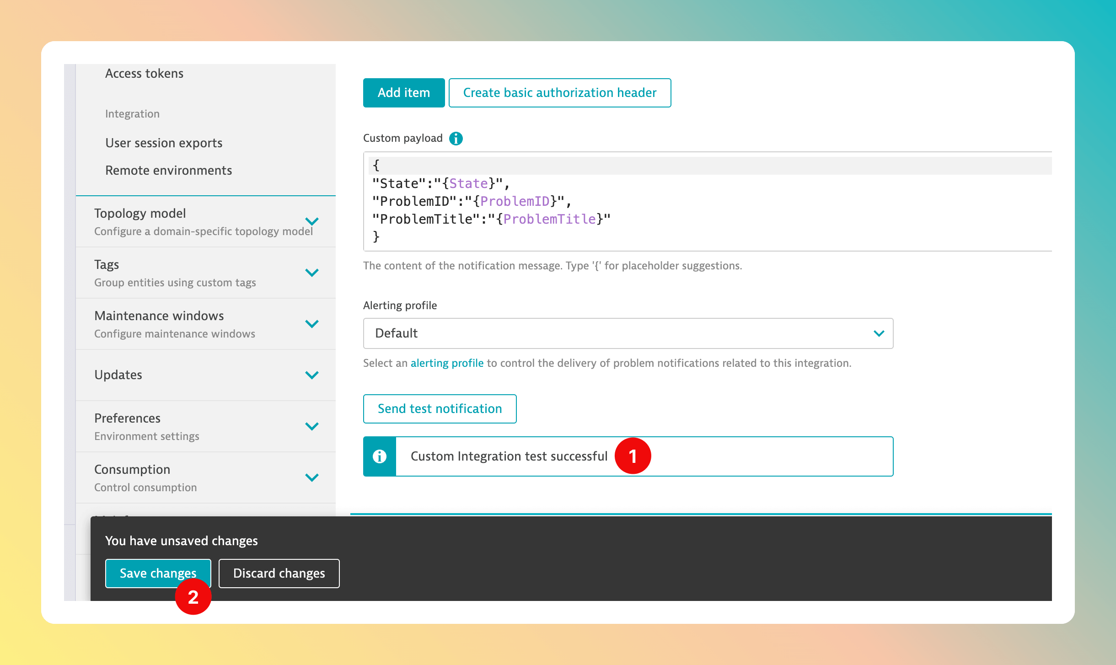
Task: Click Create basic authorization header
Action: 559,93
